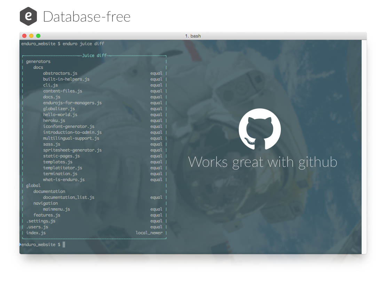Select 'multilingual-support.js' in the list
This screenshot has height=285, width=387.
pyautogui.click(x=71, y=138)
